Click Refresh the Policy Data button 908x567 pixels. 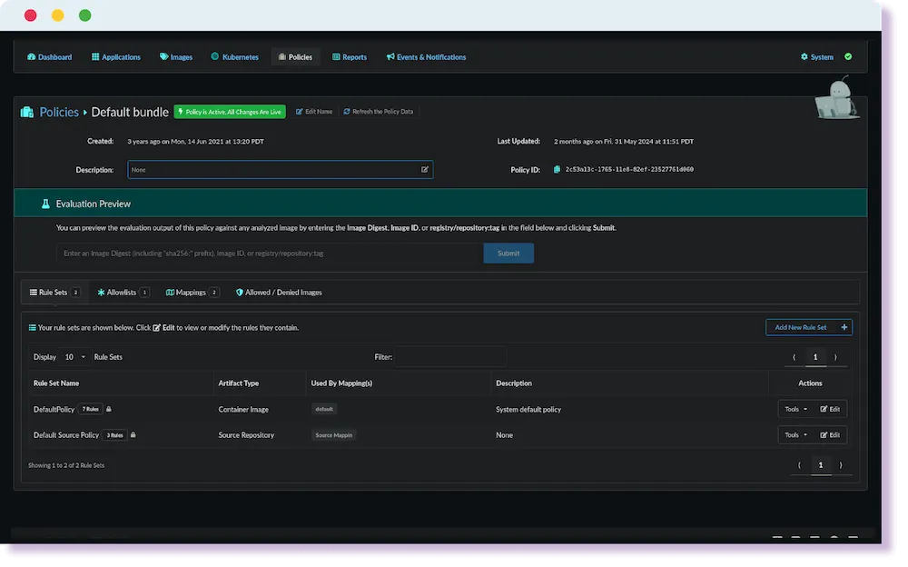[x=378, y=112]
